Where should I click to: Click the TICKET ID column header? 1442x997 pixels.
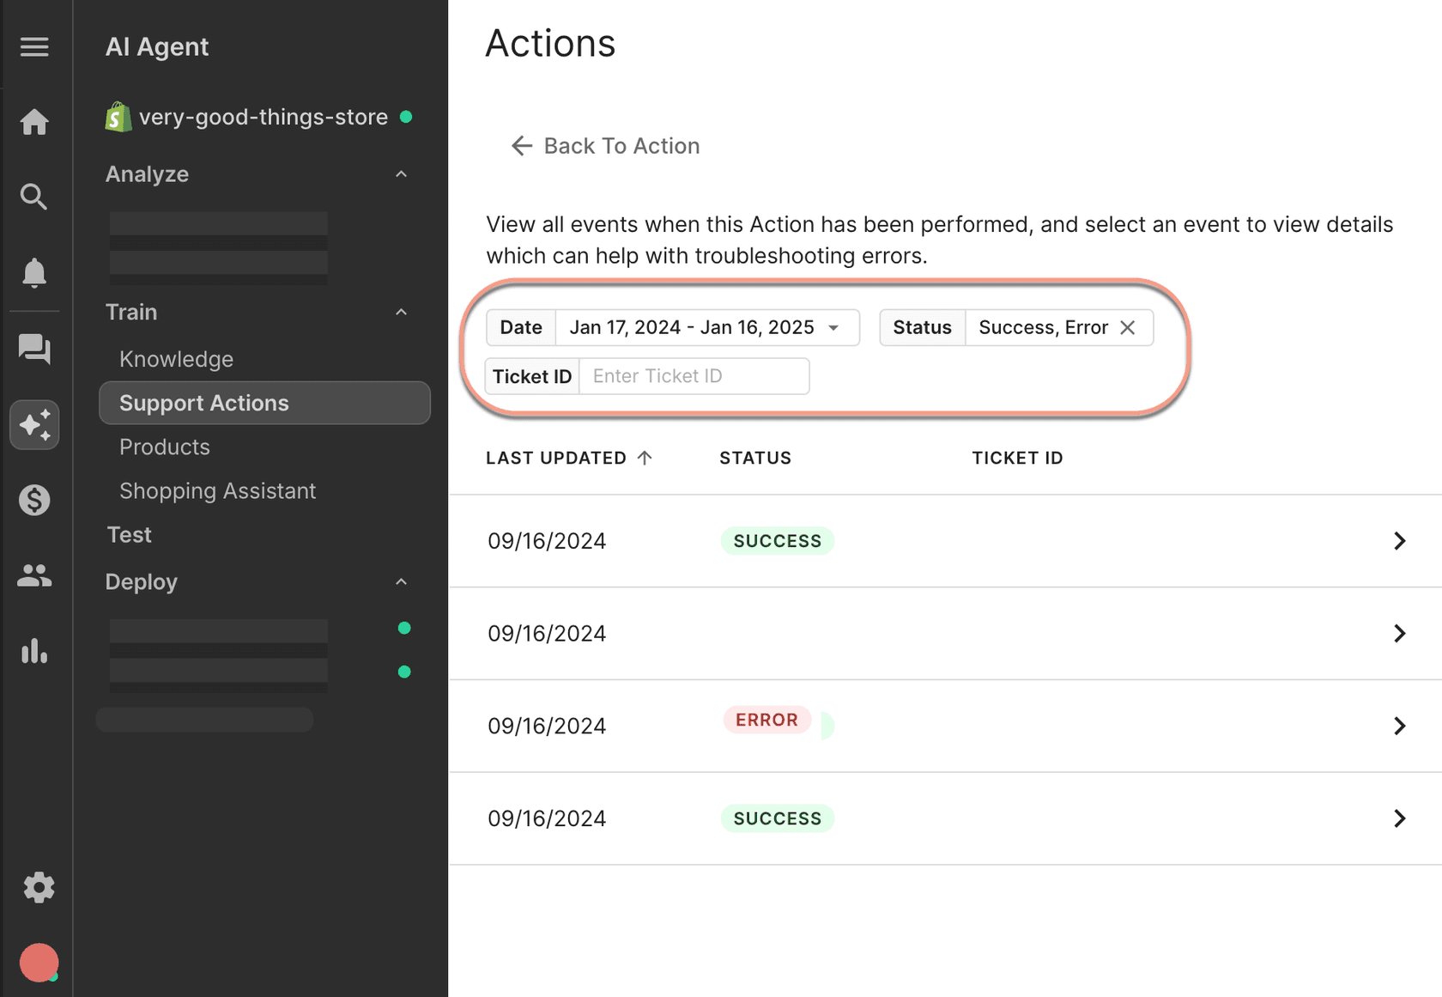1017,458
